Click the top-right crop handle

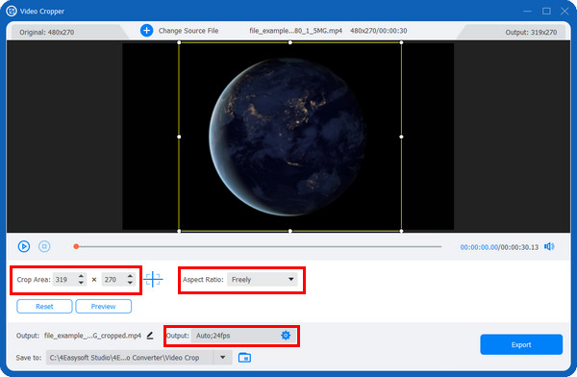click(x=401, y=42)
